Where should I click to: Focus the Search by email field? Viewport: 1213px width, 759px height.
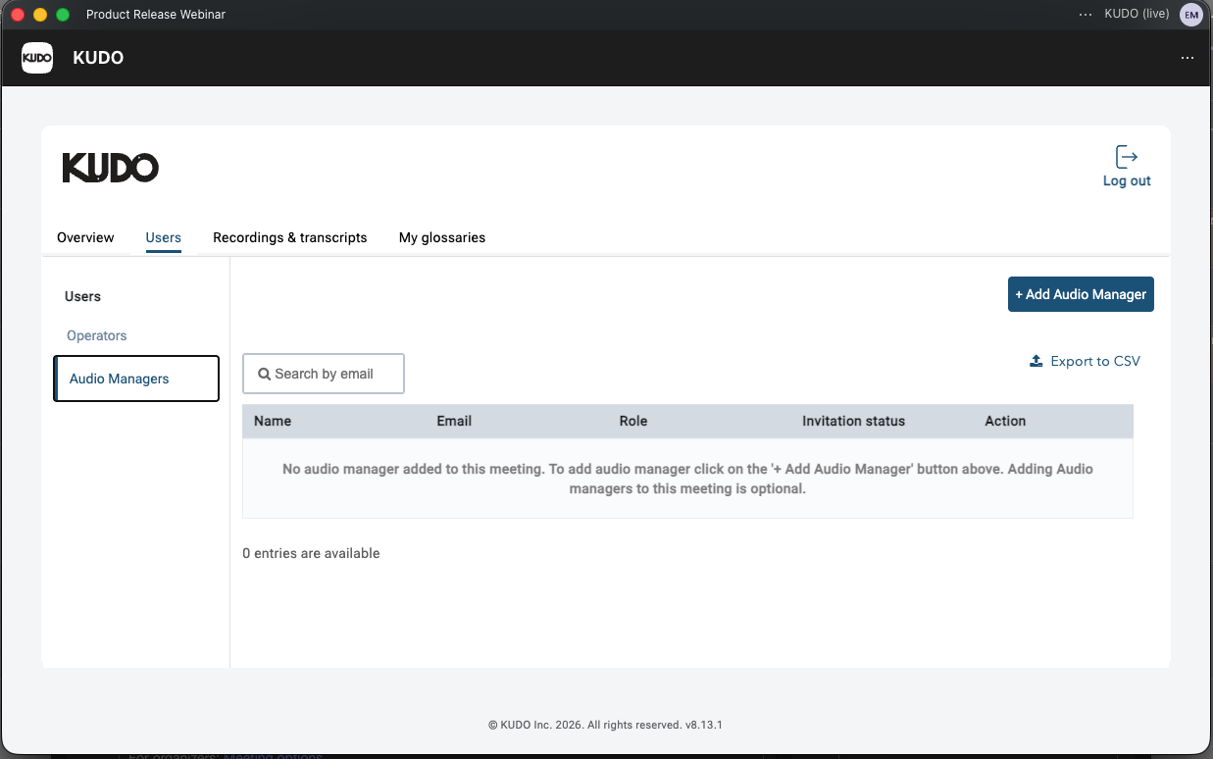324,374
